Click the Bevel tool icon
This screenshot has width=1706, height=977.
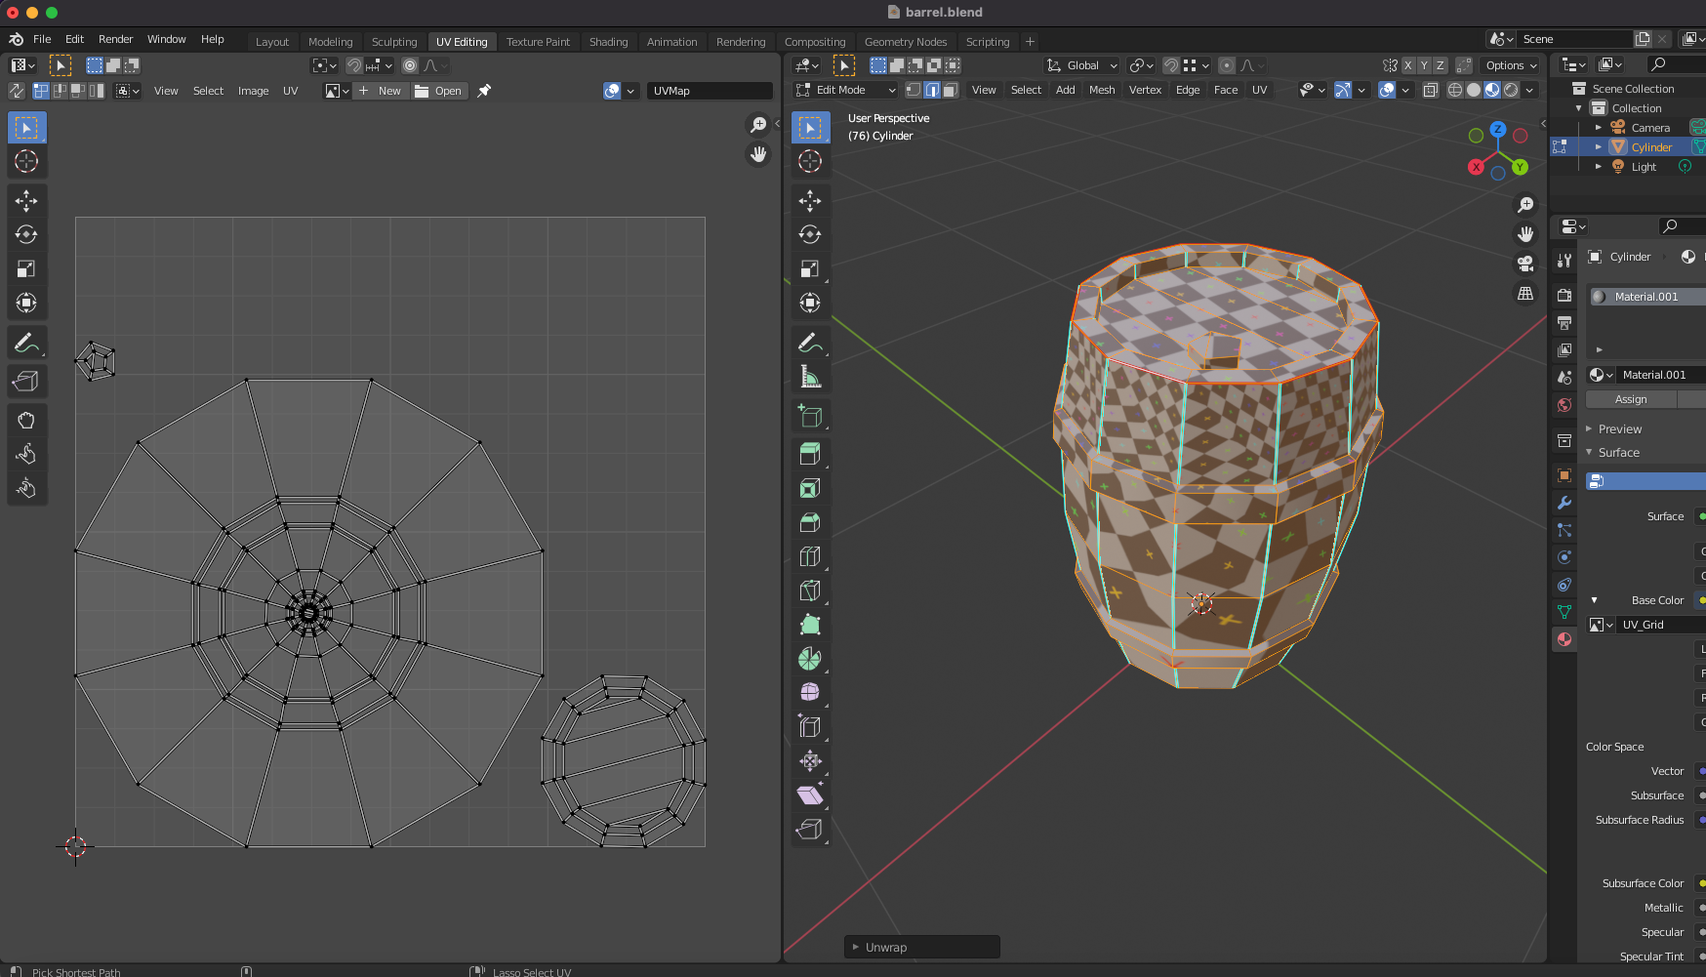tap(809, 522)
